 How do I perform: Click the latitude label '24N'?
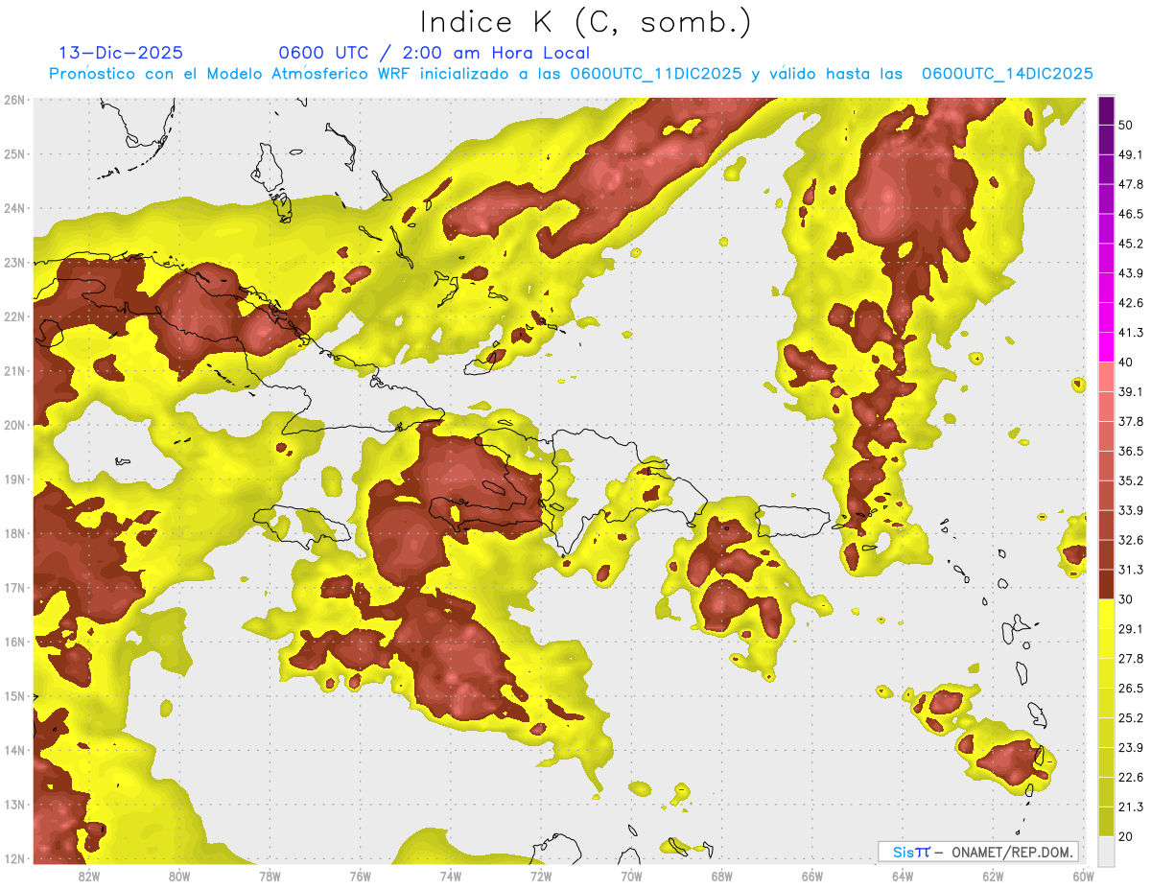coord(14,208)
